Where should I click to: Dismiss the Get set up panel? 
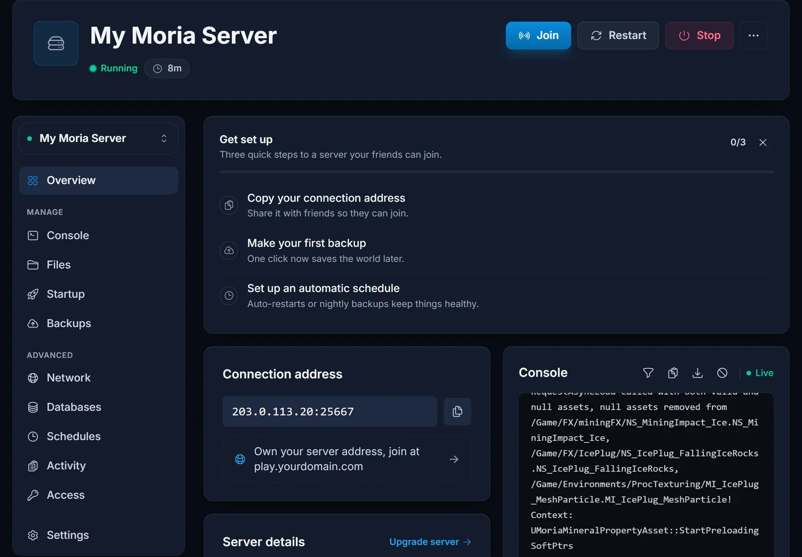763,143
